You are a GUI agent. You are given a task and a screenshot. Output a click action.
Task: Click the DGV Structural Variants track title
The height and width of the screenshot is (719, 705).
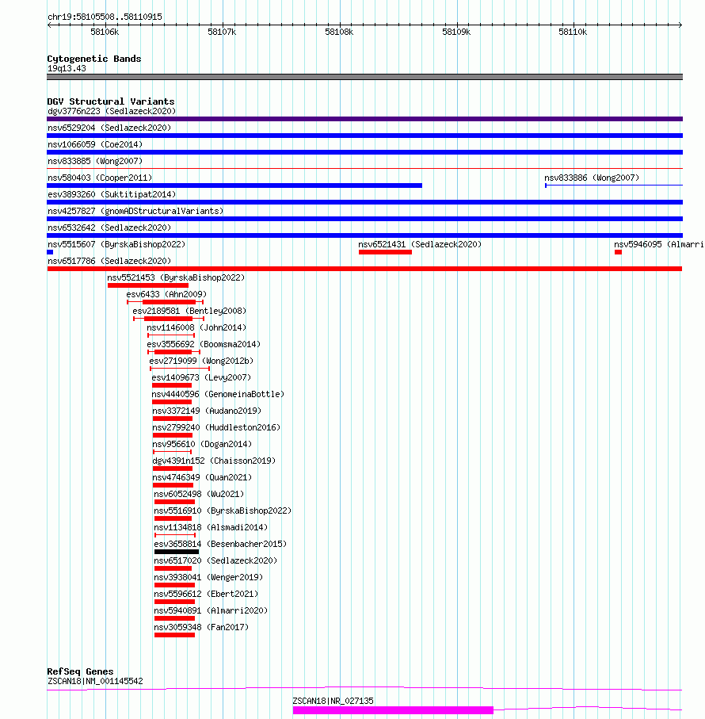(110, 101)
